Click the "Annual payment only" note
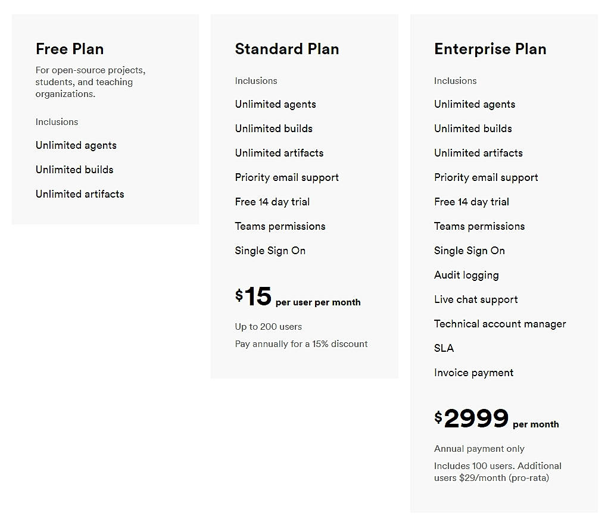The image size is (611, 525). point(479,449)
